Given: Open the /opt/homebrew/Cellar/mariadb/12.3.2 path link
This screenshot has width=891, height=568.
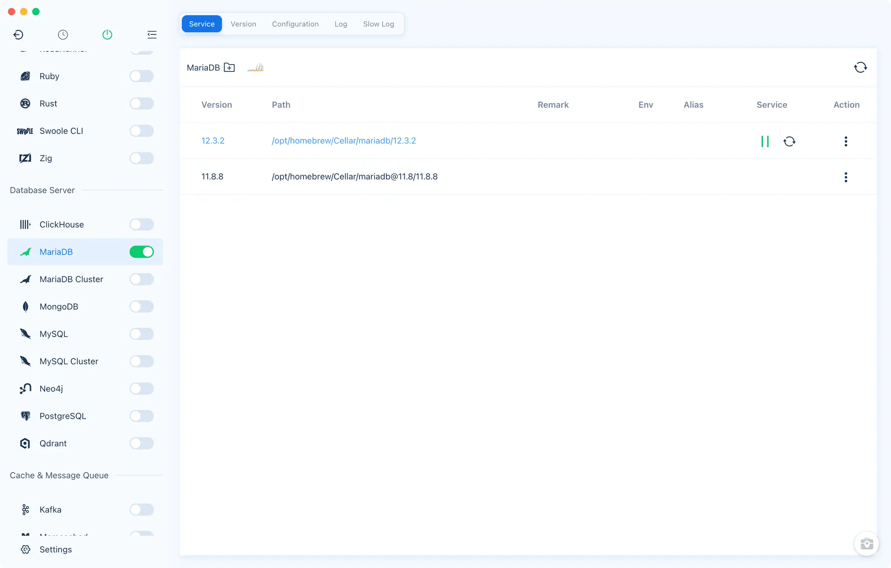Looking at the screenshot, I should (344, 140).
